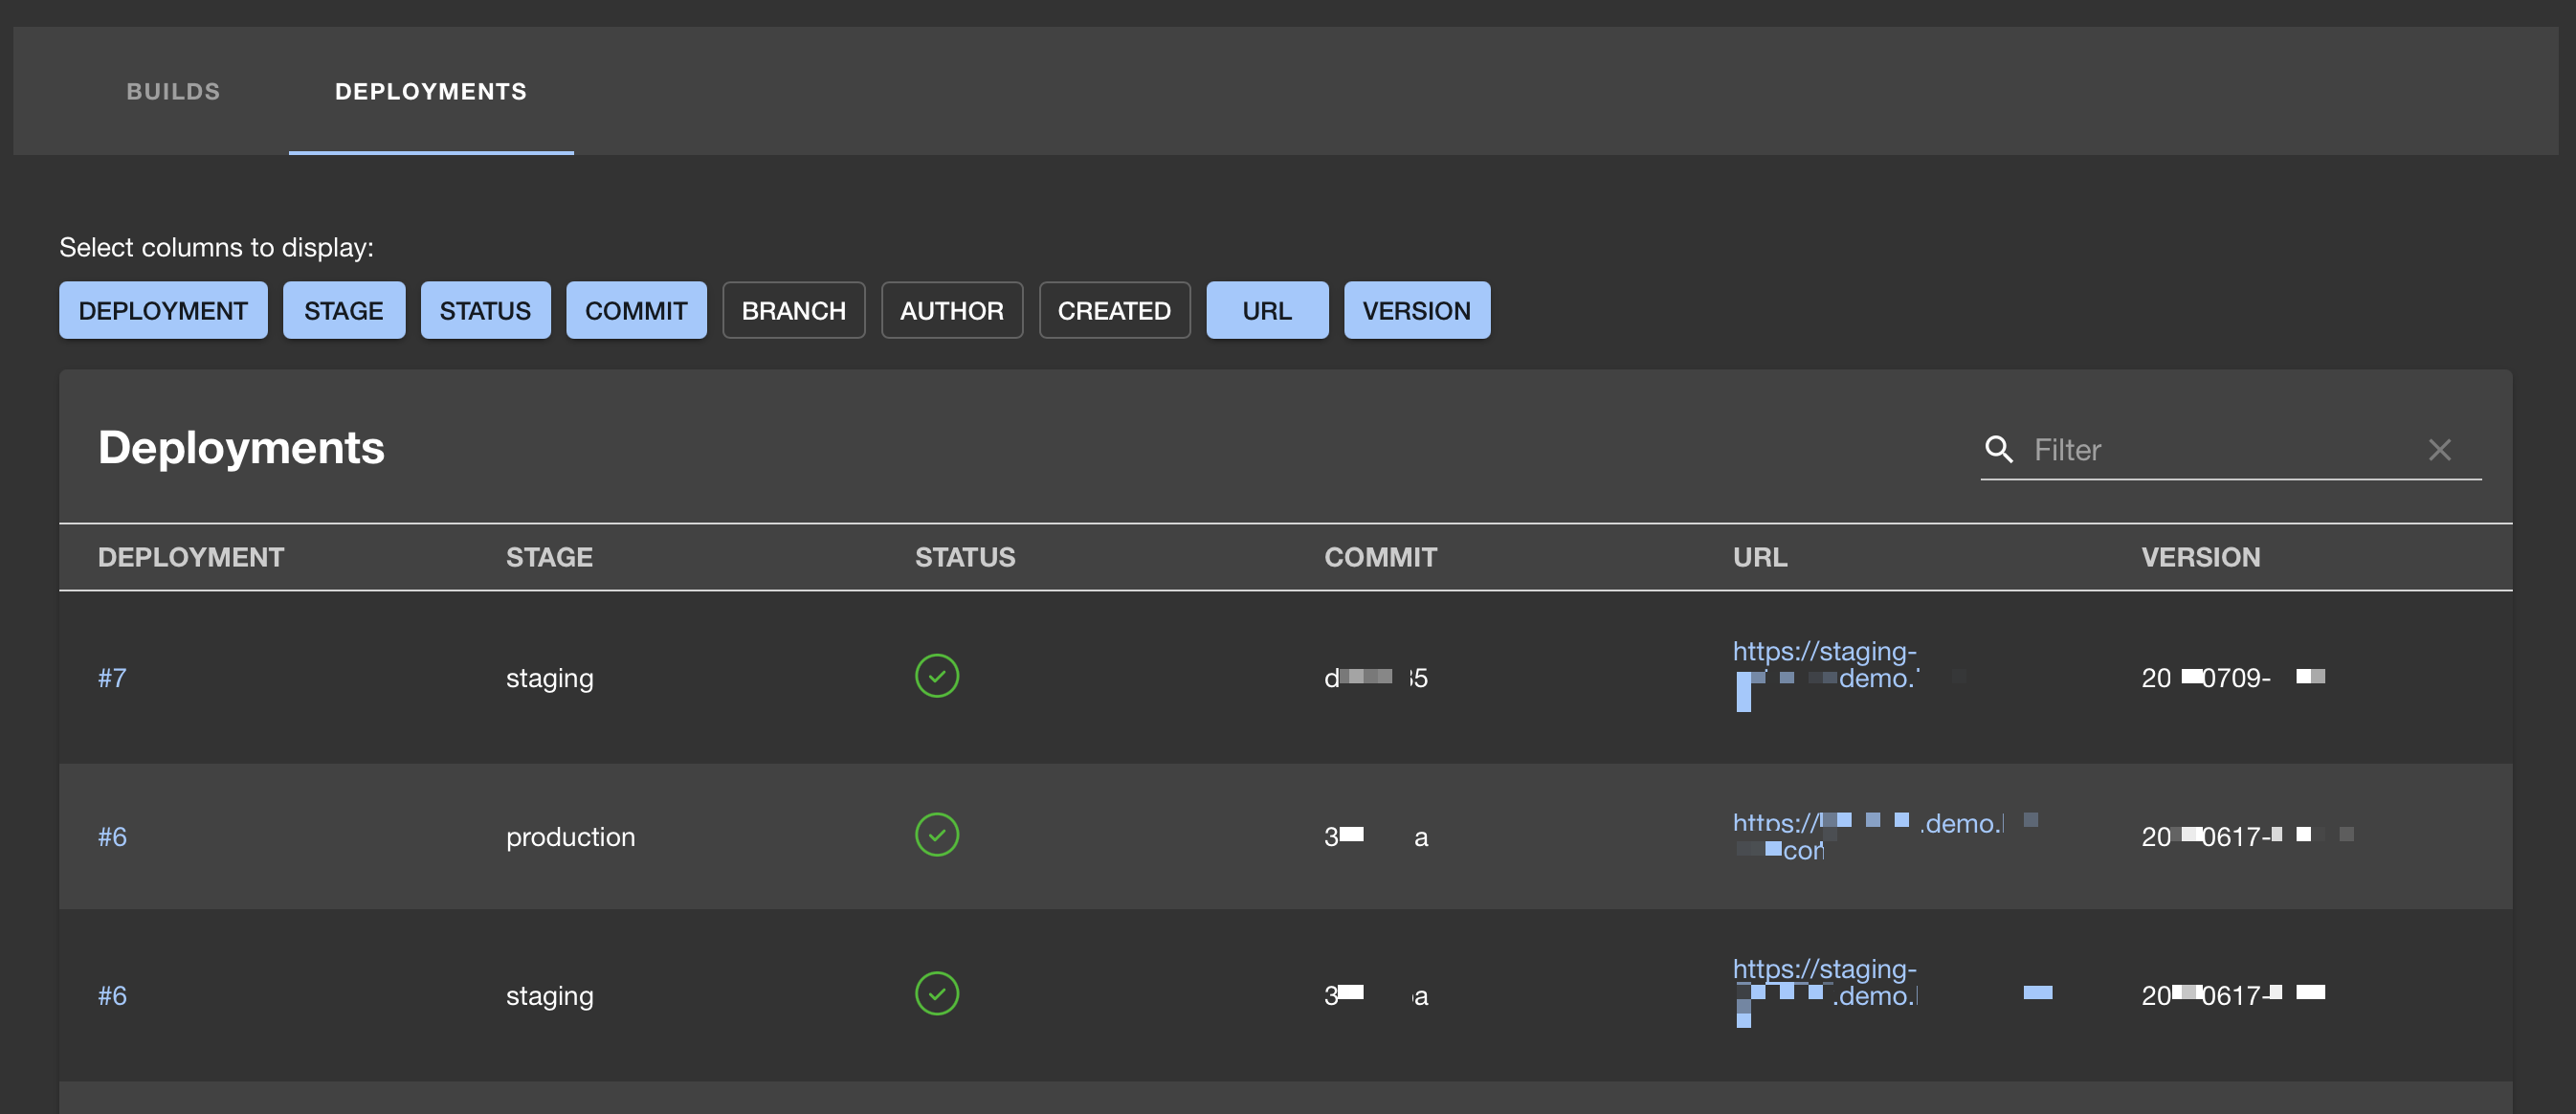Image resolution: width=2576 pixels, height=1114 pixels.
Task: Open deployment #7 details link
Action: (x=112, y=676)
